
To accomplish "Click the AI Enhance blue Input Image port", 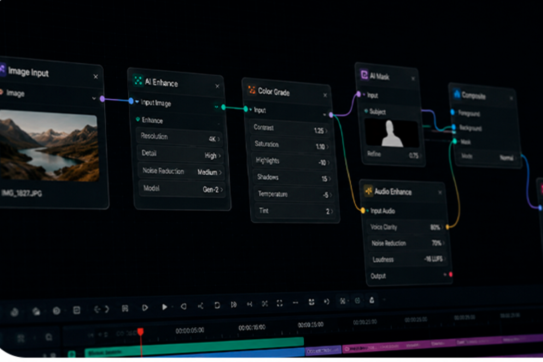I will (131, 101).
